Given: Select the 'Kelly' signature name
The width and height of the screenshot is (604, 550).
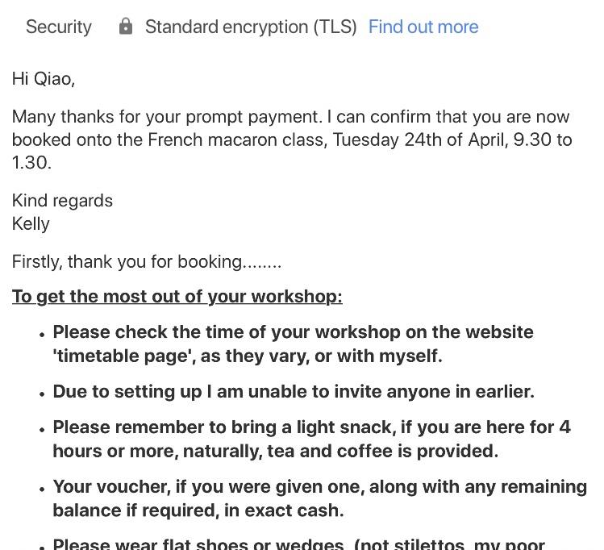Looking at the screenshot, I should coord(31,223).
